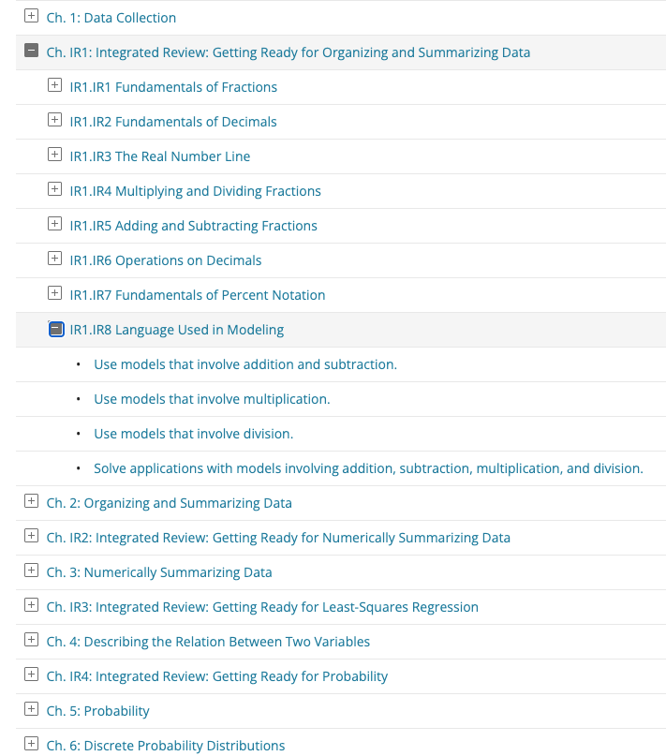
Task: Select IR1.IR7 Fundamentals of Percent Notation title
Action: click(198, 295)
